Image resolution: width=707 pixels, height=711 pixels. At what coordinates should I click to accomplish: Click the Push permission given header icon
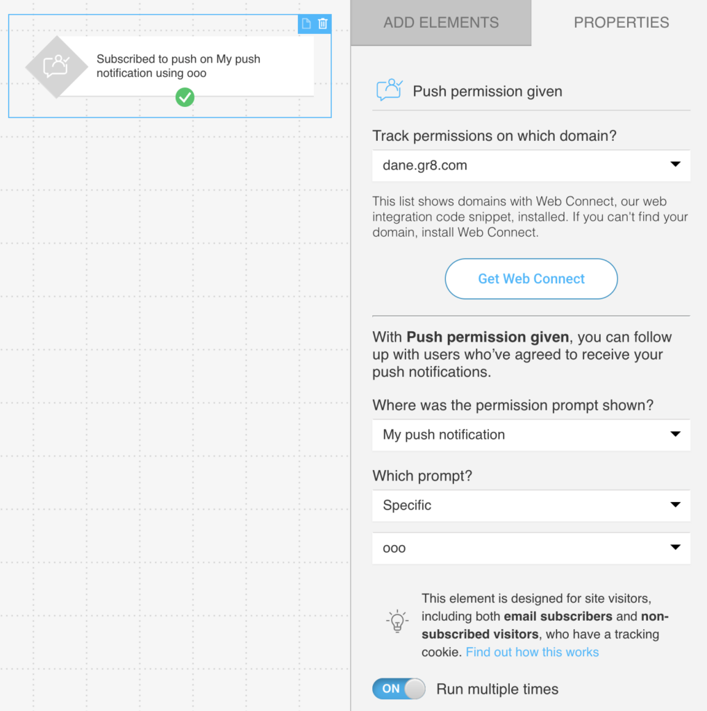tap(390, 89)
